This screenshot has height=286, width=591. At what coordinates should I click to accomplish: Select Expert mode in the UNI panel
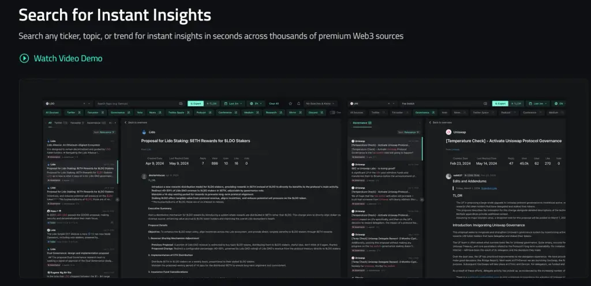point(500,103)
